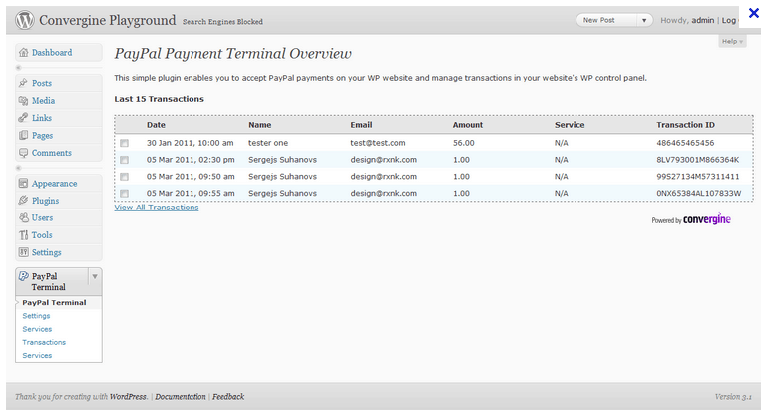
Task: Click the Plugins plug icon
Action: tap(23, 201)
